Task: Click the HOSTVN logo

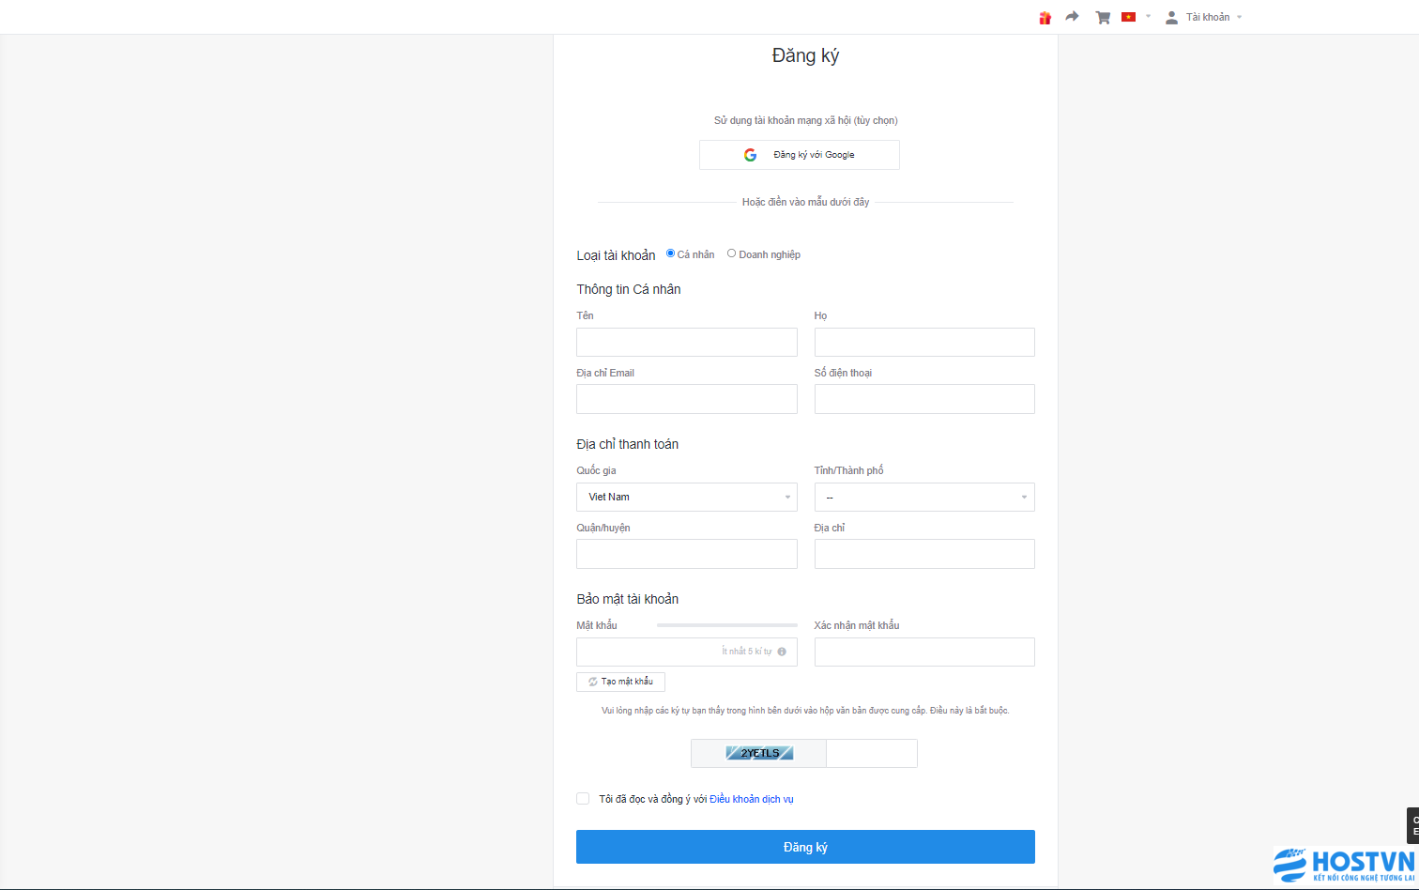Action: point(1344,865)
